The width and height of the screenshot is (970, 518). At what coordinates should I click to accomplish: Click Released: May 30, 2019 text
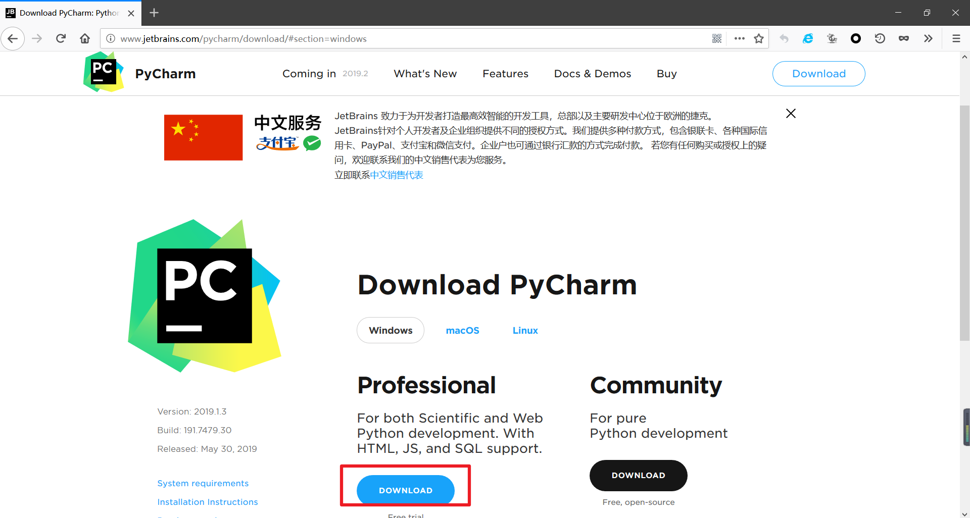coord(207,449)
